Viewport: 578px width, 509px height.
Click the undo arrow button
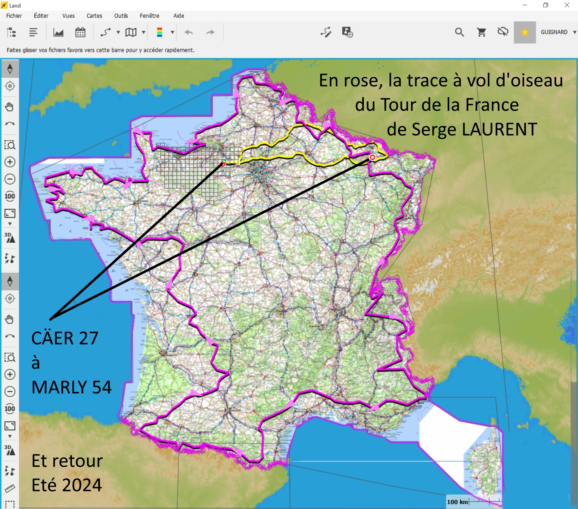189,32
